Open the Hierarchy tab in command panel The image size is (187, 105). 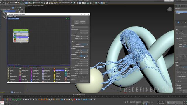(x=181, y=6)
